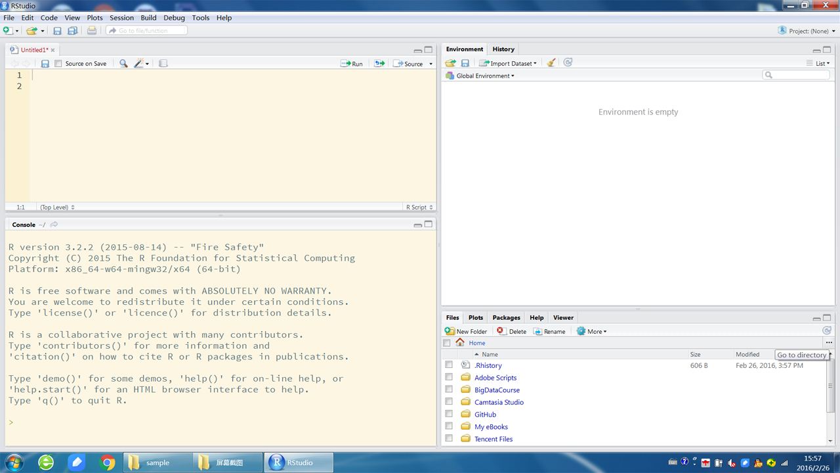Click the Run button
840x473 pixels.
coord(352,64)
